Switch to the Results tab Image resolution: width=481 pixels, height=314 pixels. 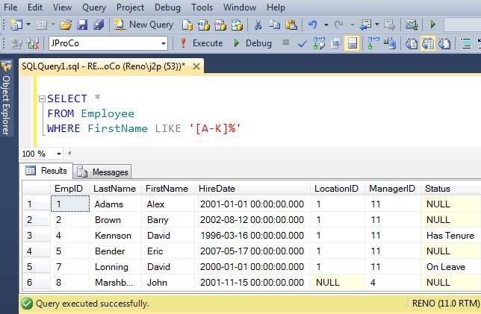(46, 171)
